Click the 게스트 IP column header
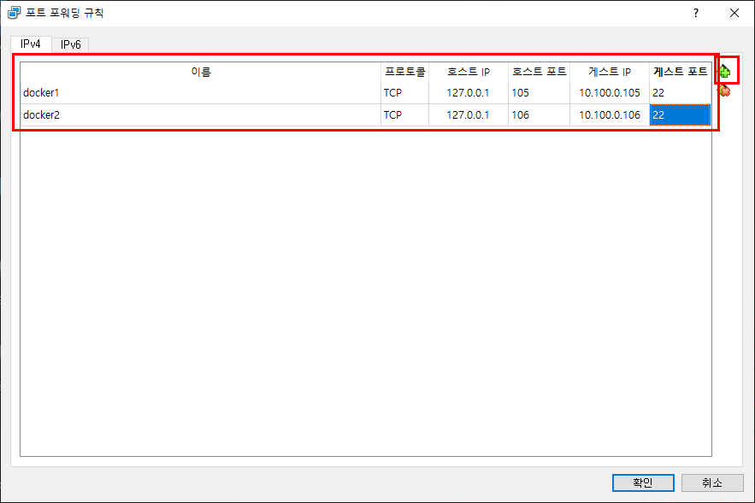This screenshot has width=755, height=503. click(610, 72)
